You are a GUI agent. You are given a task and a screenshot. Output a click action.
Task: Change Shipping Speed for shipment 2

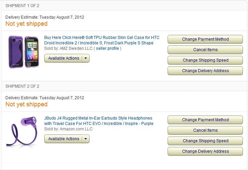click(205, 141)
